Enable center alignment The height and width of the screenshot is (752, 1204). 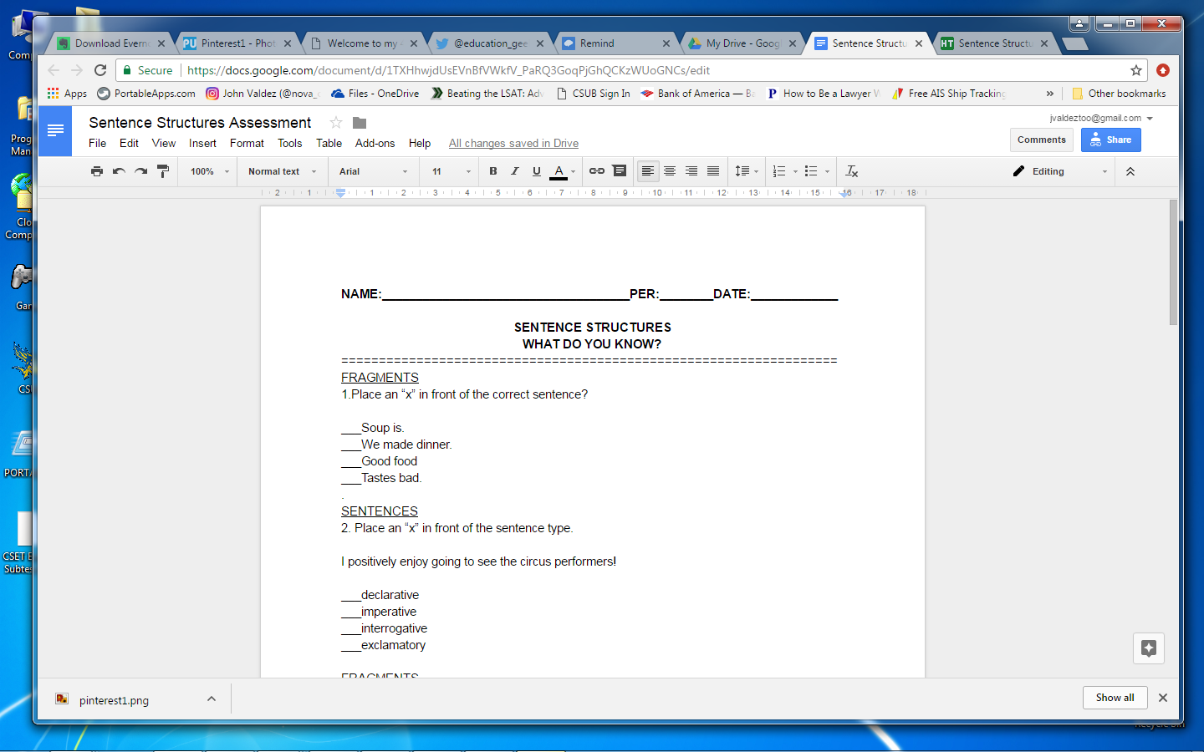coord(670,171)
